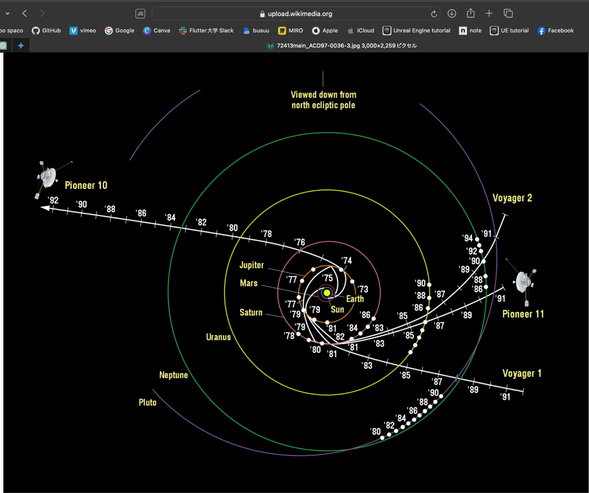This screenshot has width=589, height=493.
Task: Switch to the pinned Gemini sparkle tab
Action: 21,45
